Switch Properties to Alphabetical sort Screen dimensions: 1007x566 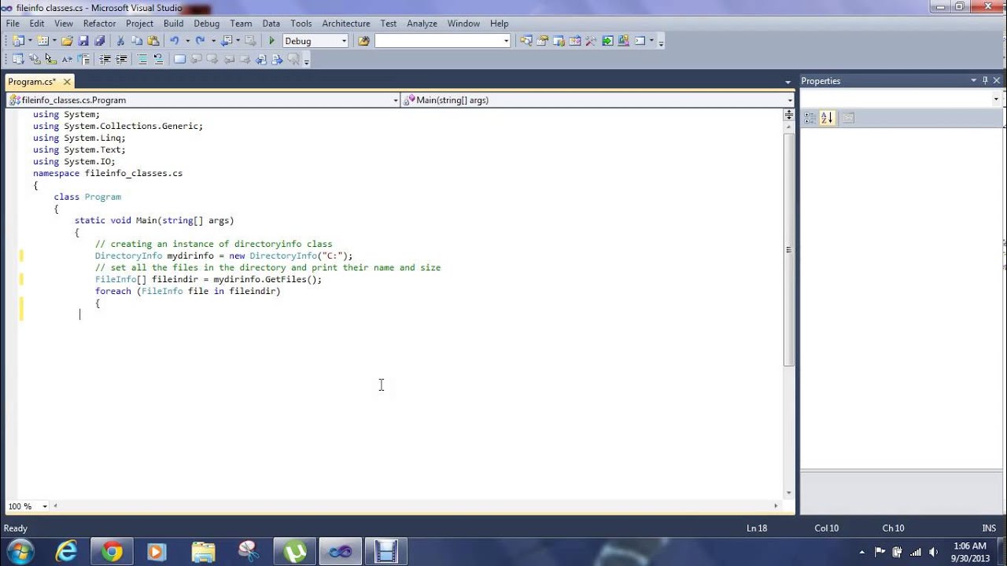(x=826, y=118)
